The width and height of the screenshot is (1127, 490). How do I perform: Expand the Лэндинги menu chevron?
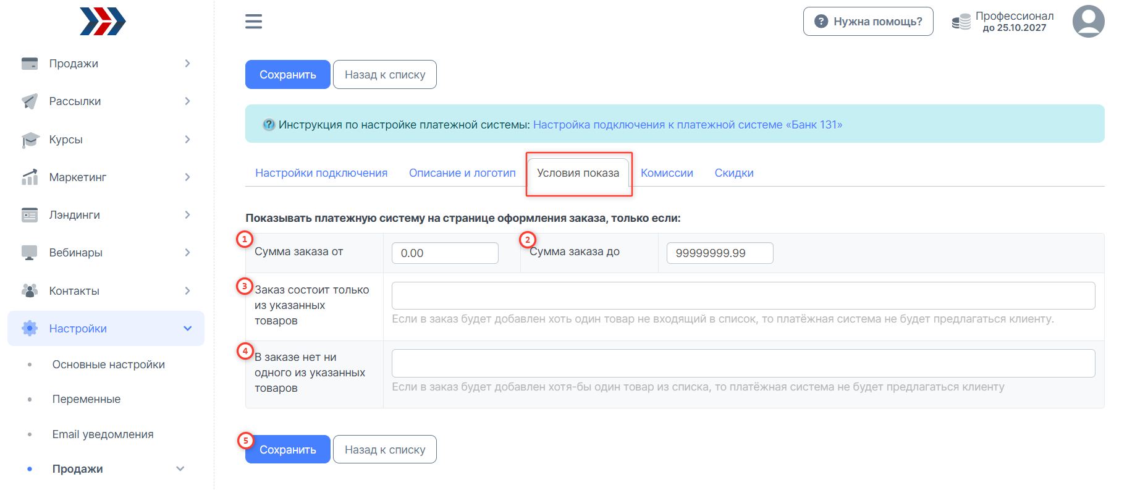click(x=187, y=215)
